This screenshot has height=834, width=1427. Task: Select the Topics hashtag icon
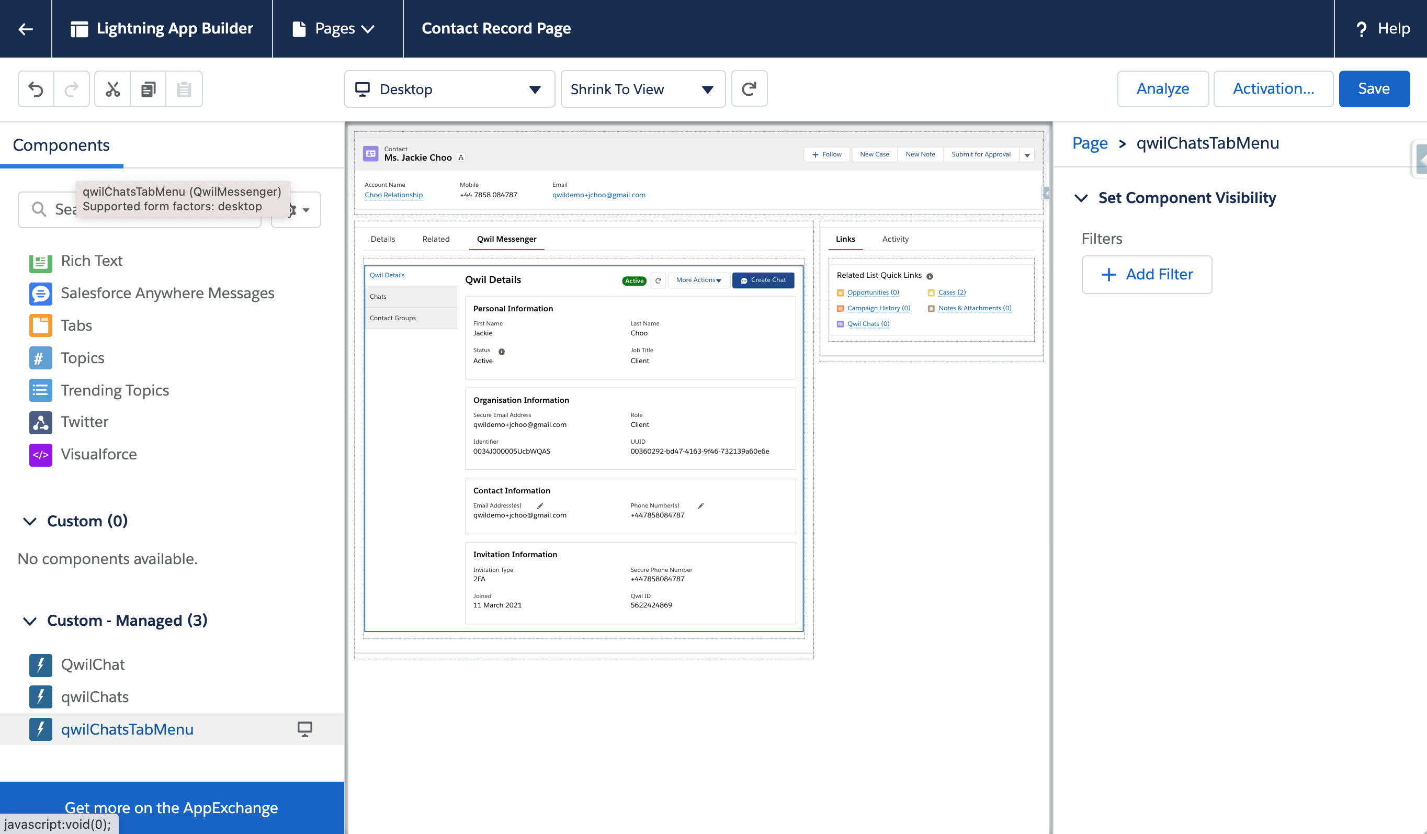point(41,358)
